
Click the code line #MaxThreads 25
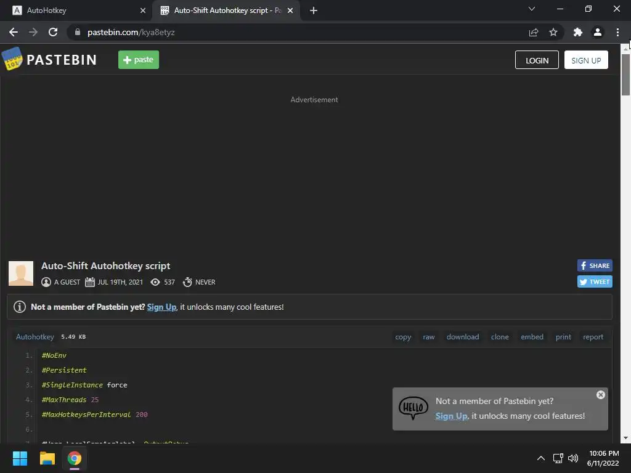pos(70,400)
